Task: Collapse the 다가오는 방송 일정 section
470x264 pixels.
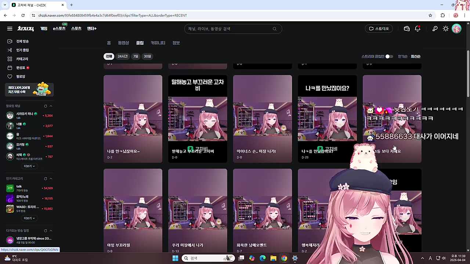Action: click(51, 231)
